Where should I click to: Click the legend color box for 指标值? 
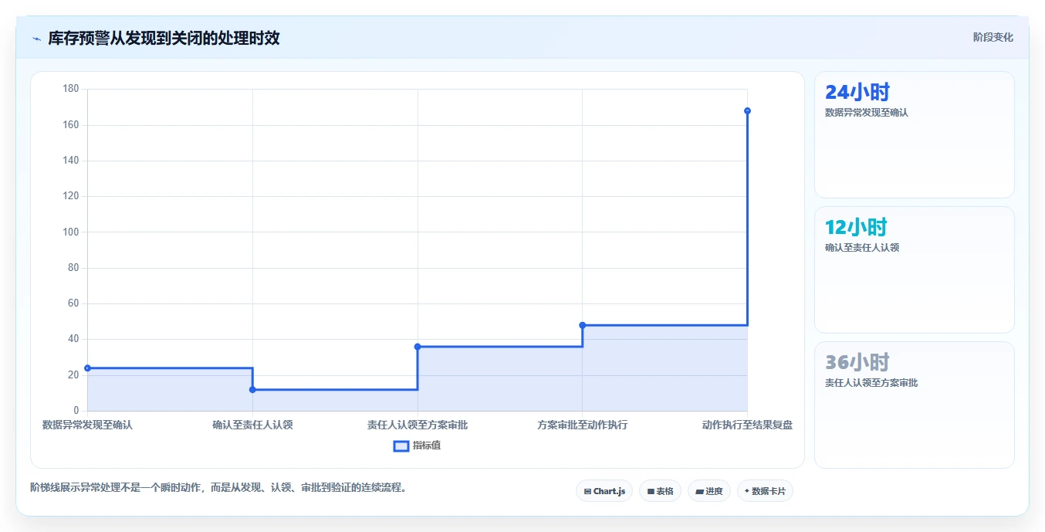401,446
